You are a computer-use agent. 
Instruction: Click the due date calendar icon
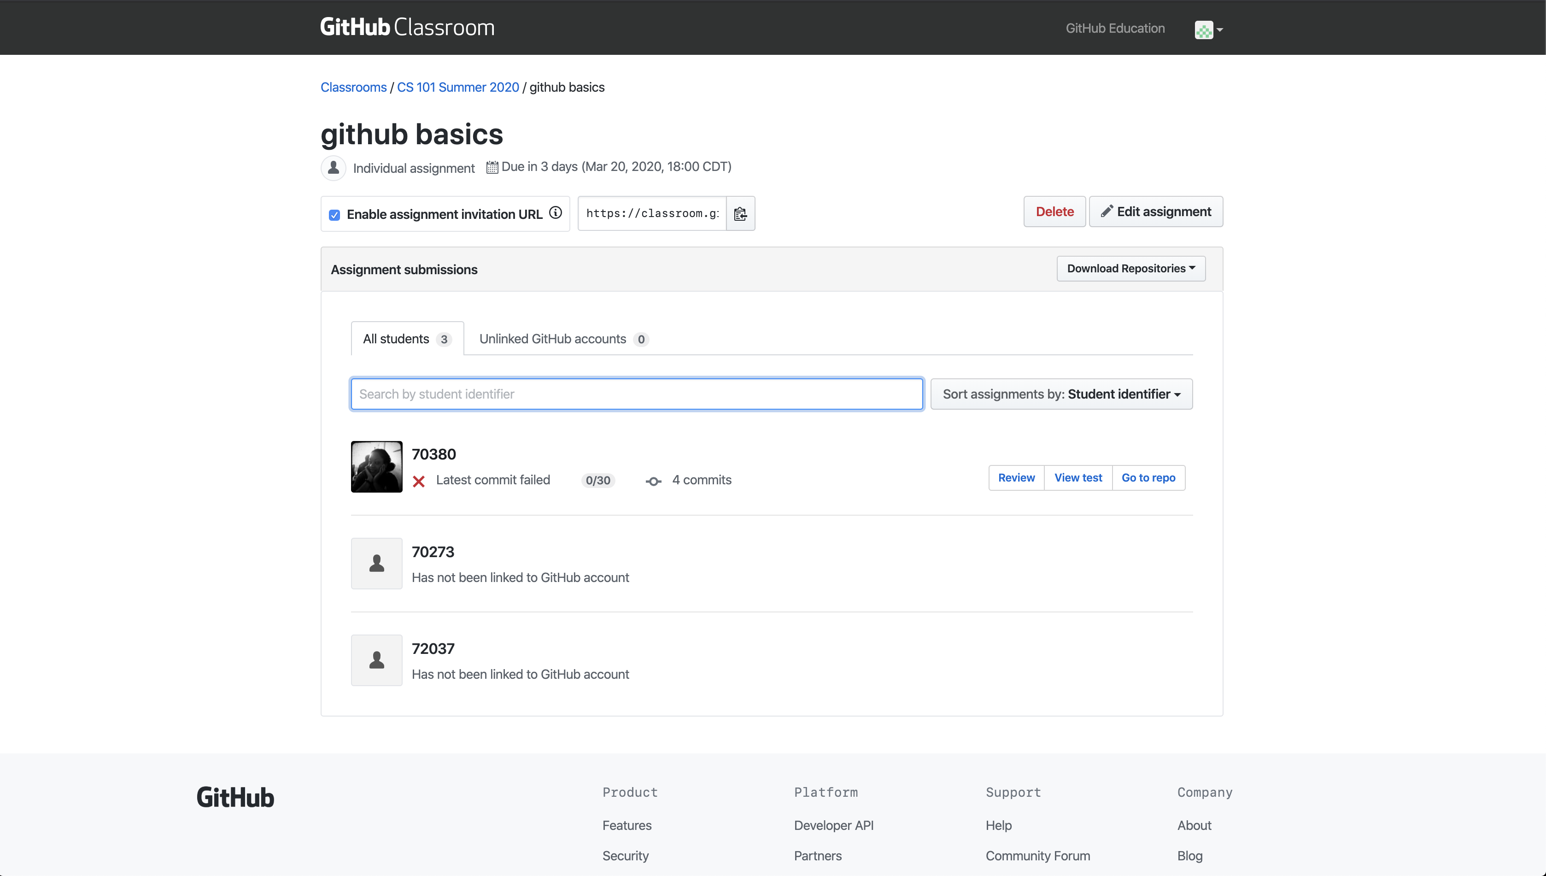[492, 167]
